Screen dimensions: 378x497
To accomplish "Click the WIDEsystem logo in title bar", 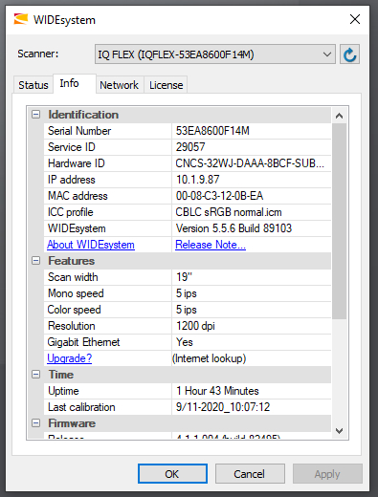I will [21, 19].
